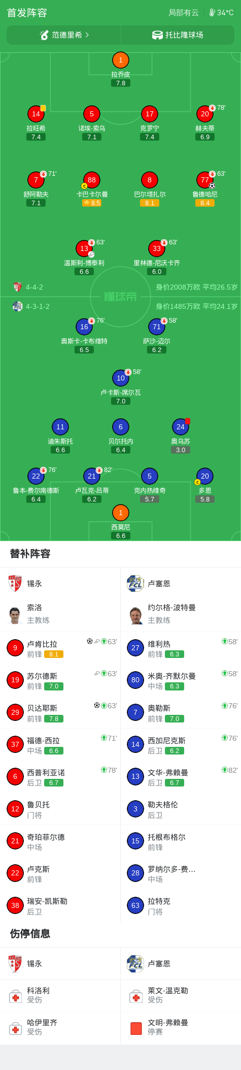Tap the 锡永 team header in substitutes
The image size is (241, 1070).
click(x=60, y=584)
